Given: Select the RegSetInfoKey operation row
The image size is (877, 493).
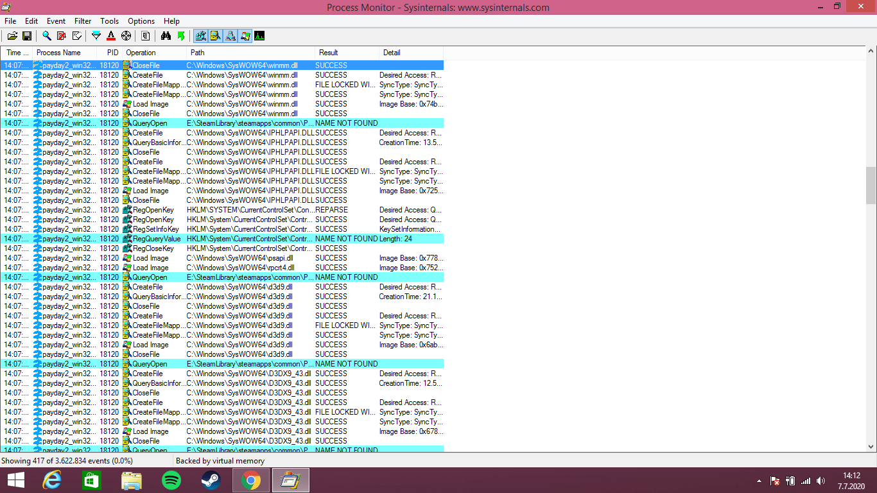Looking at the screenshot, I should pos(221,229).
